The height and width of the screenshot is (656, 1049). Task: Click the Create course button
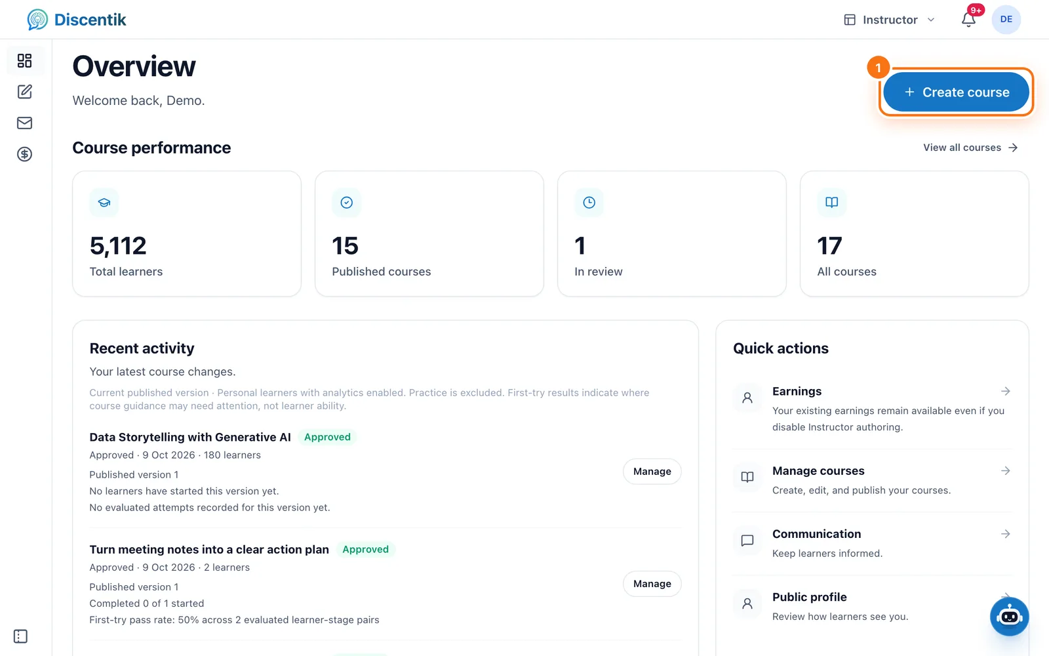957,92
